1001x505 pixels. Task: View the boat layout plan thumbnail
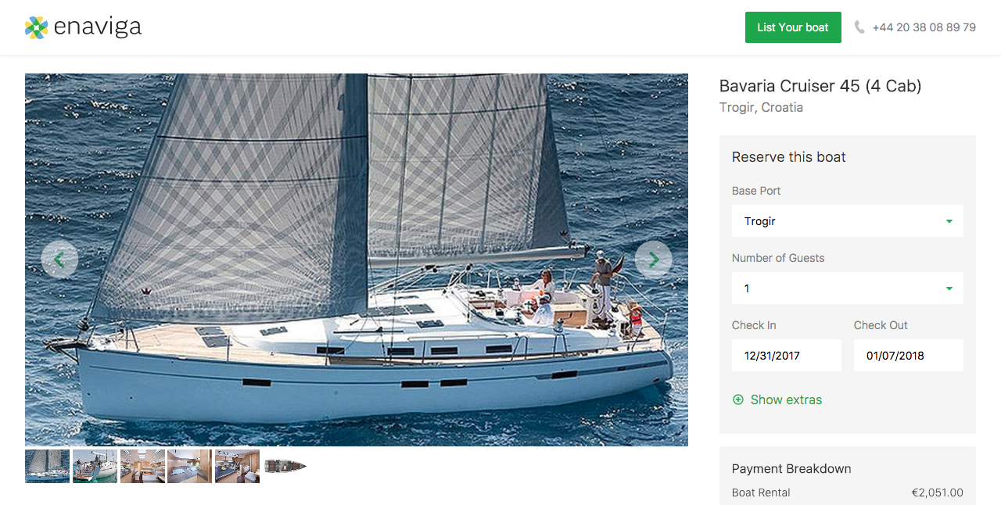285,466
